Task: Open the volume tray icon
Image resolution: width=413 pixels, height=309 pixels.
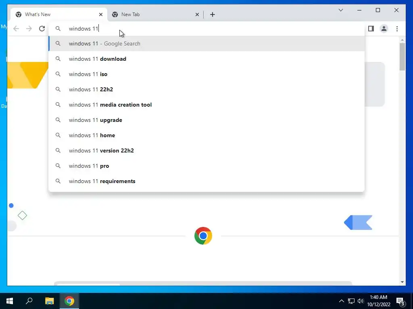Action: click(361, 301)
